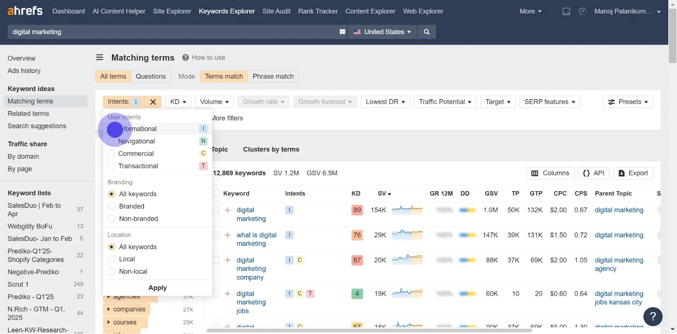
Task: Open the Volume filter dropdown
Action: coord(215,102)
